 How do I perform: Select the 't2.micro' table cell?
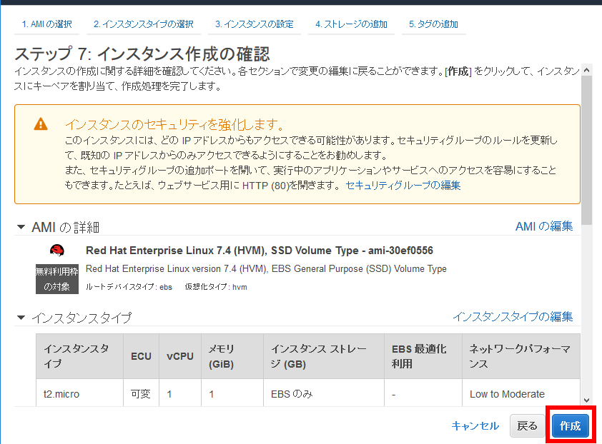click(79, 394)
